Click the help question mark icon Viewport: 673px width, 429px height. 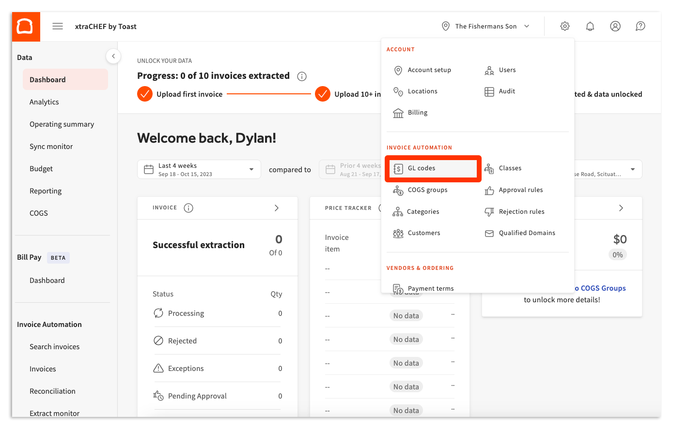point(640,27)
